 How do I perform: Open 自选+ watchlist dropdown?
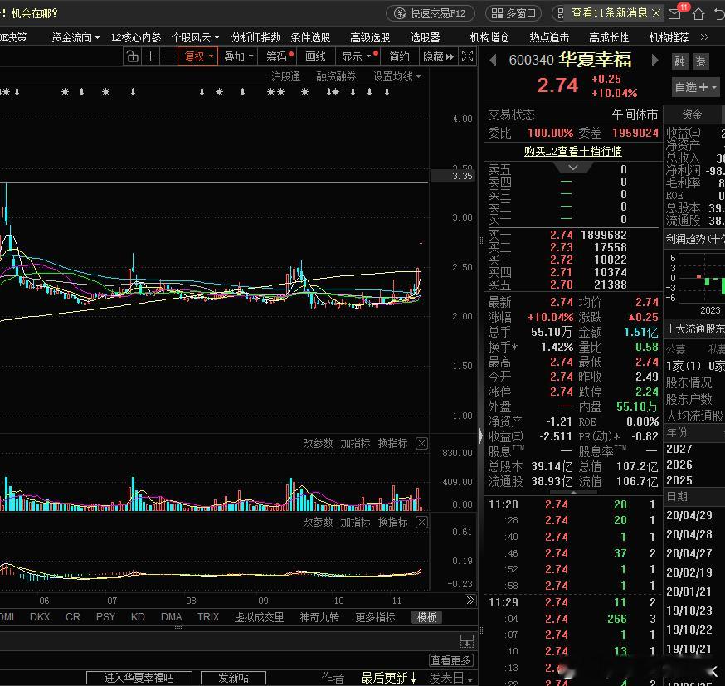pyautogui.click(x=695, y=87)
